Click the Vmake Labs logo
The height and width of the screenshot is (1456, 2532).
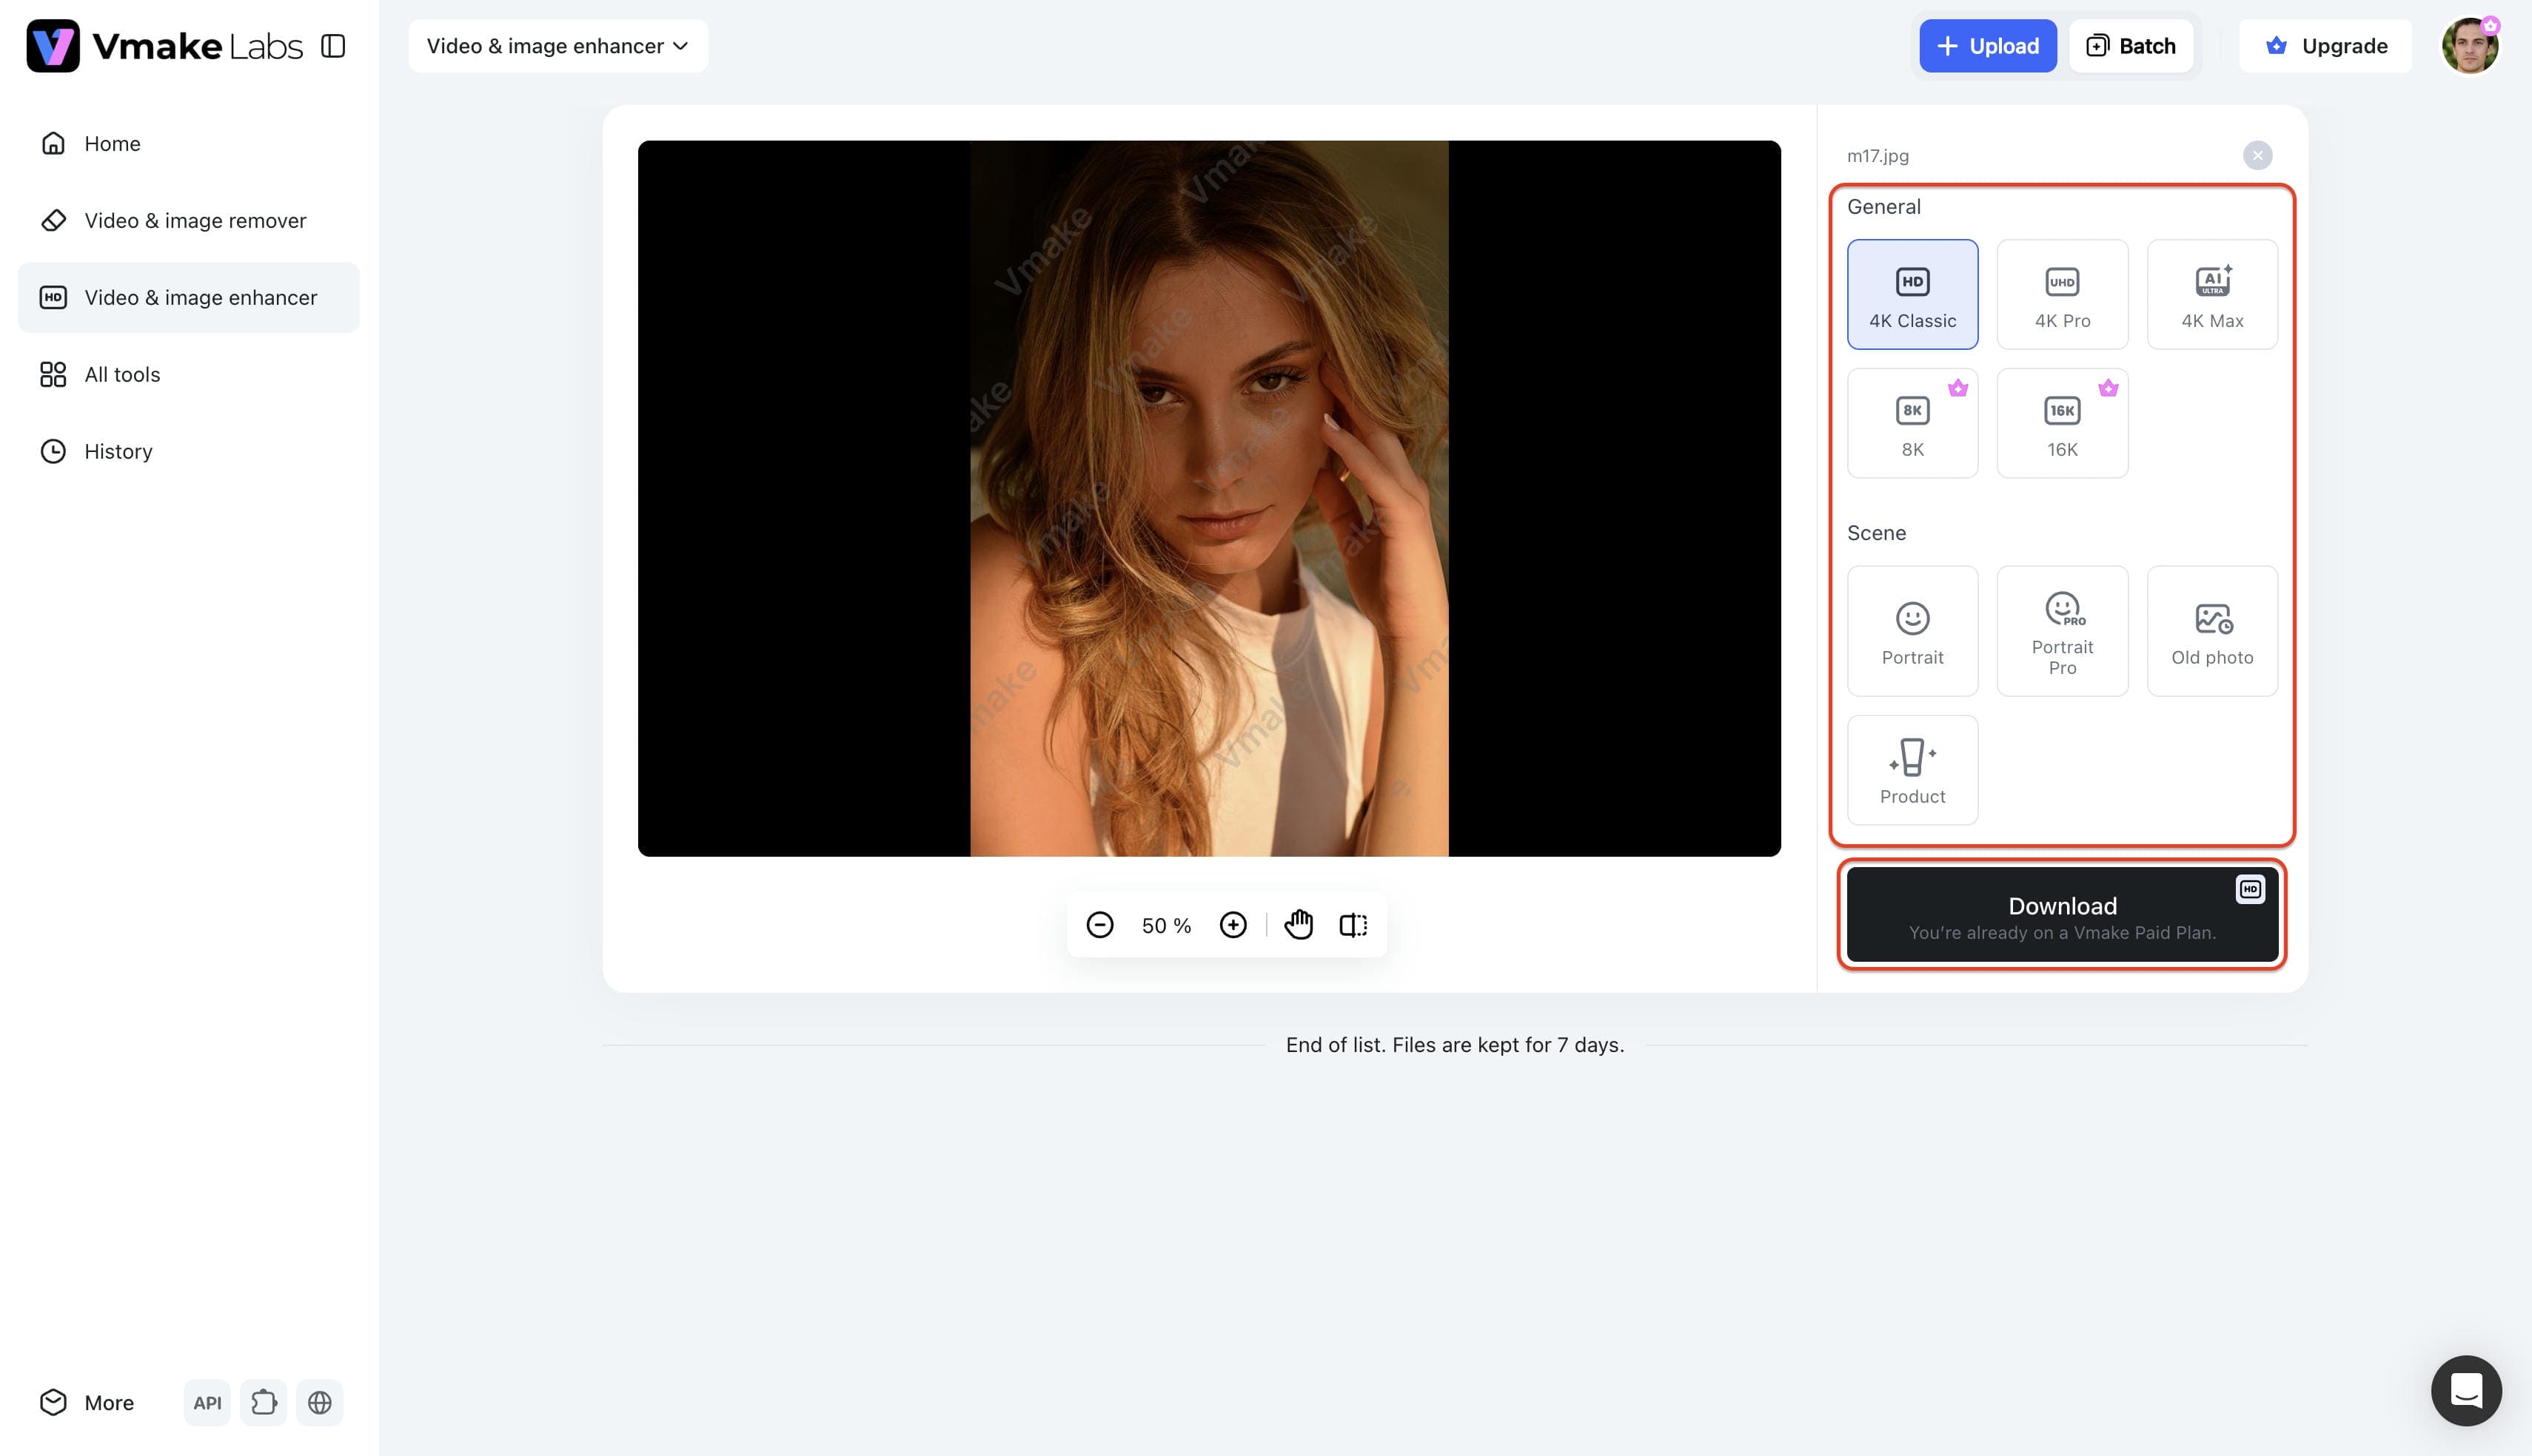coord(164,46)
